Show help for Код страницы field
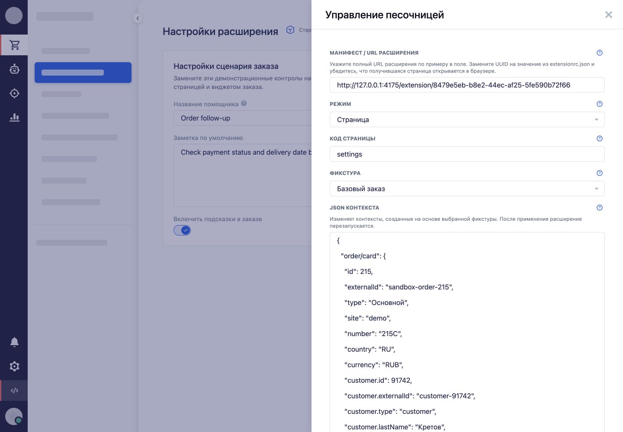The width and height of the screenshot is (623, 432). [x=600, y=139]
